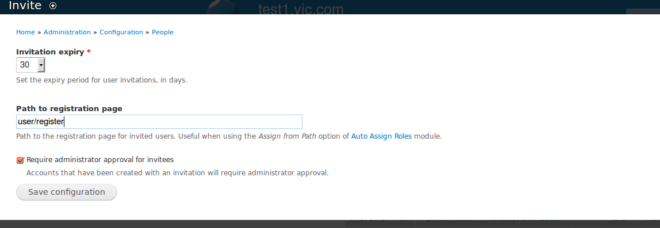Enable Require administrator approval for invitees checkbox
This screenshot has height=228, width=660.
click(20, 160)
